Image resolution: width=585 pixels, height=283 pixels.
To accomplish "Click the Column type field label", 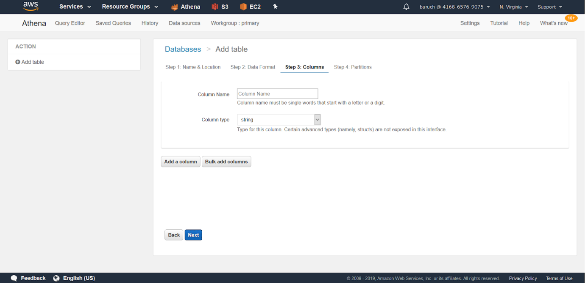I will [x=215, y=120].
